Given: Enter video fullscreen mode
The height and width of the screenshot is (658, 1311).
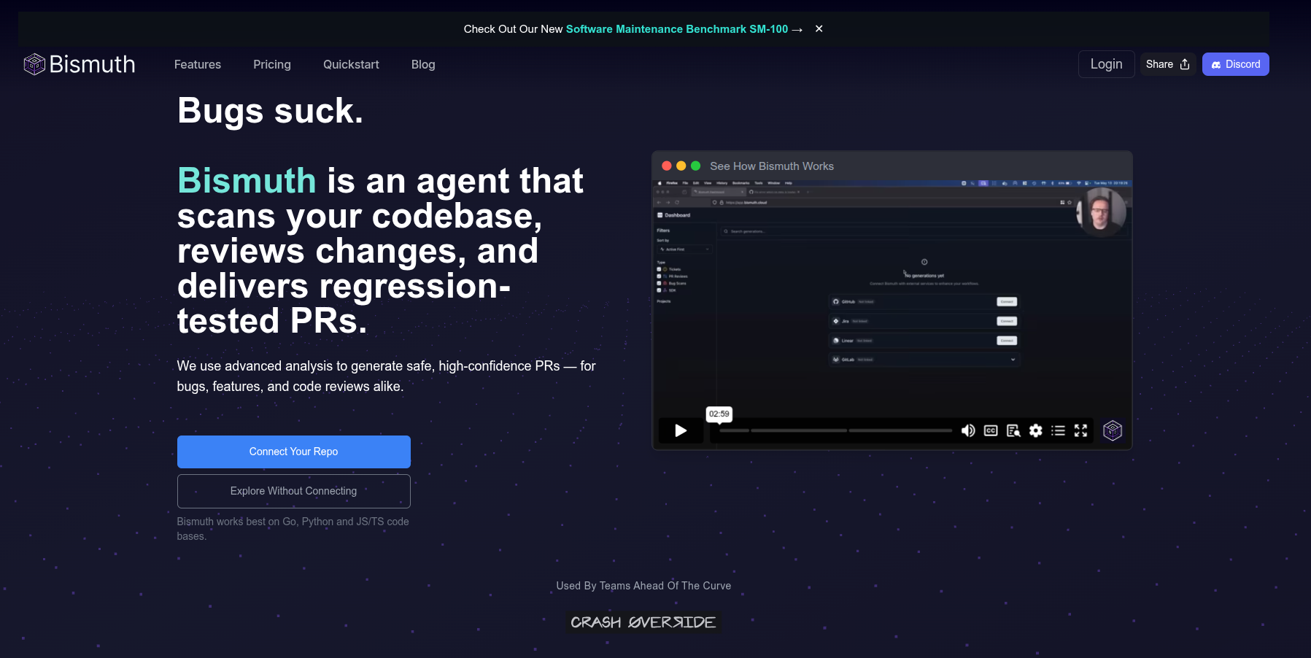Looking at the screenshot, I should coord(1081,430).
